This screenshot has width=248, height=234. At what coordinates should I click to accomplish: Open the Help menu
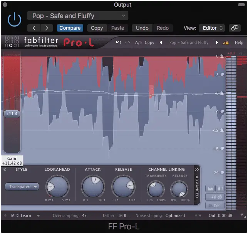click(239, 42)
